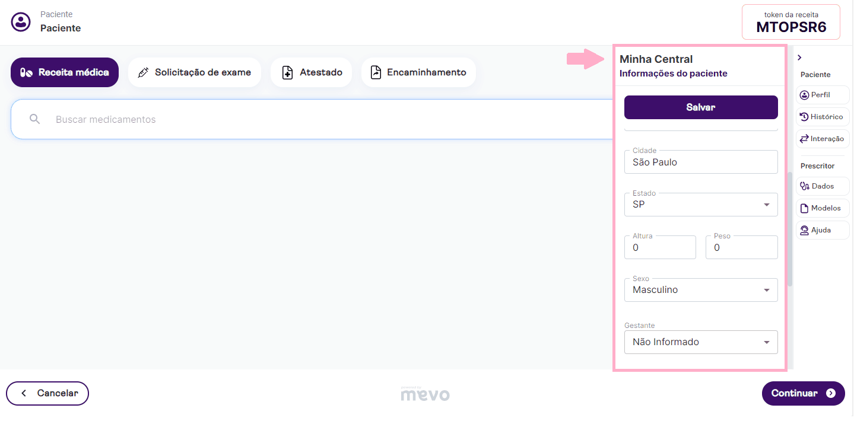The image size is (854, 424).
Task: Click the patient avatar icon
Action: pyautogui.click(x=21, y=22)
